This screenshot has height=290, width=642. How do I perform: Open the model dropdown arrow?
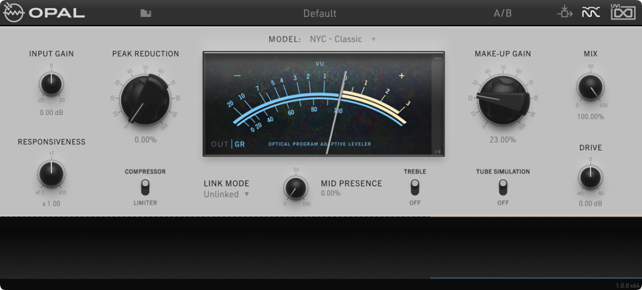pos(374,39)
